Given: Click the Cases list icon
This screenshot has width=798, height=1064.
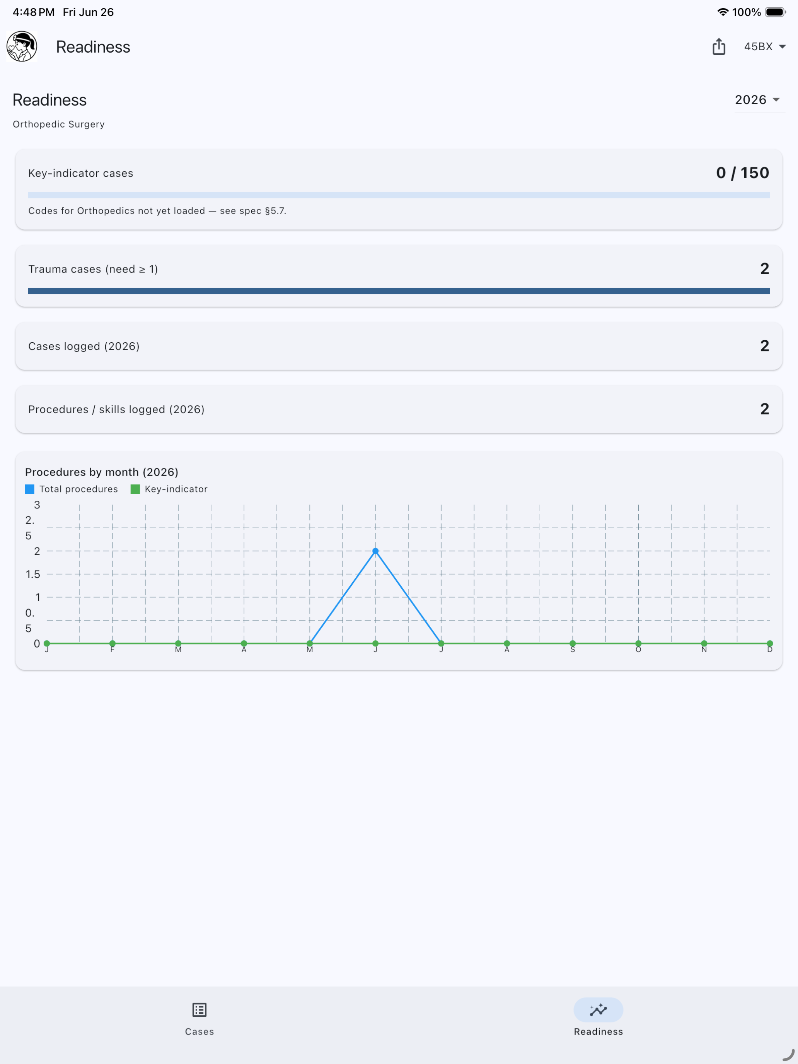Looking at the screenshot, I should (199, 1009).
